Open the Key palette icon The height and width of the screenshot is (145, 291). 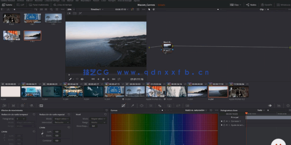tap(169, 105)
